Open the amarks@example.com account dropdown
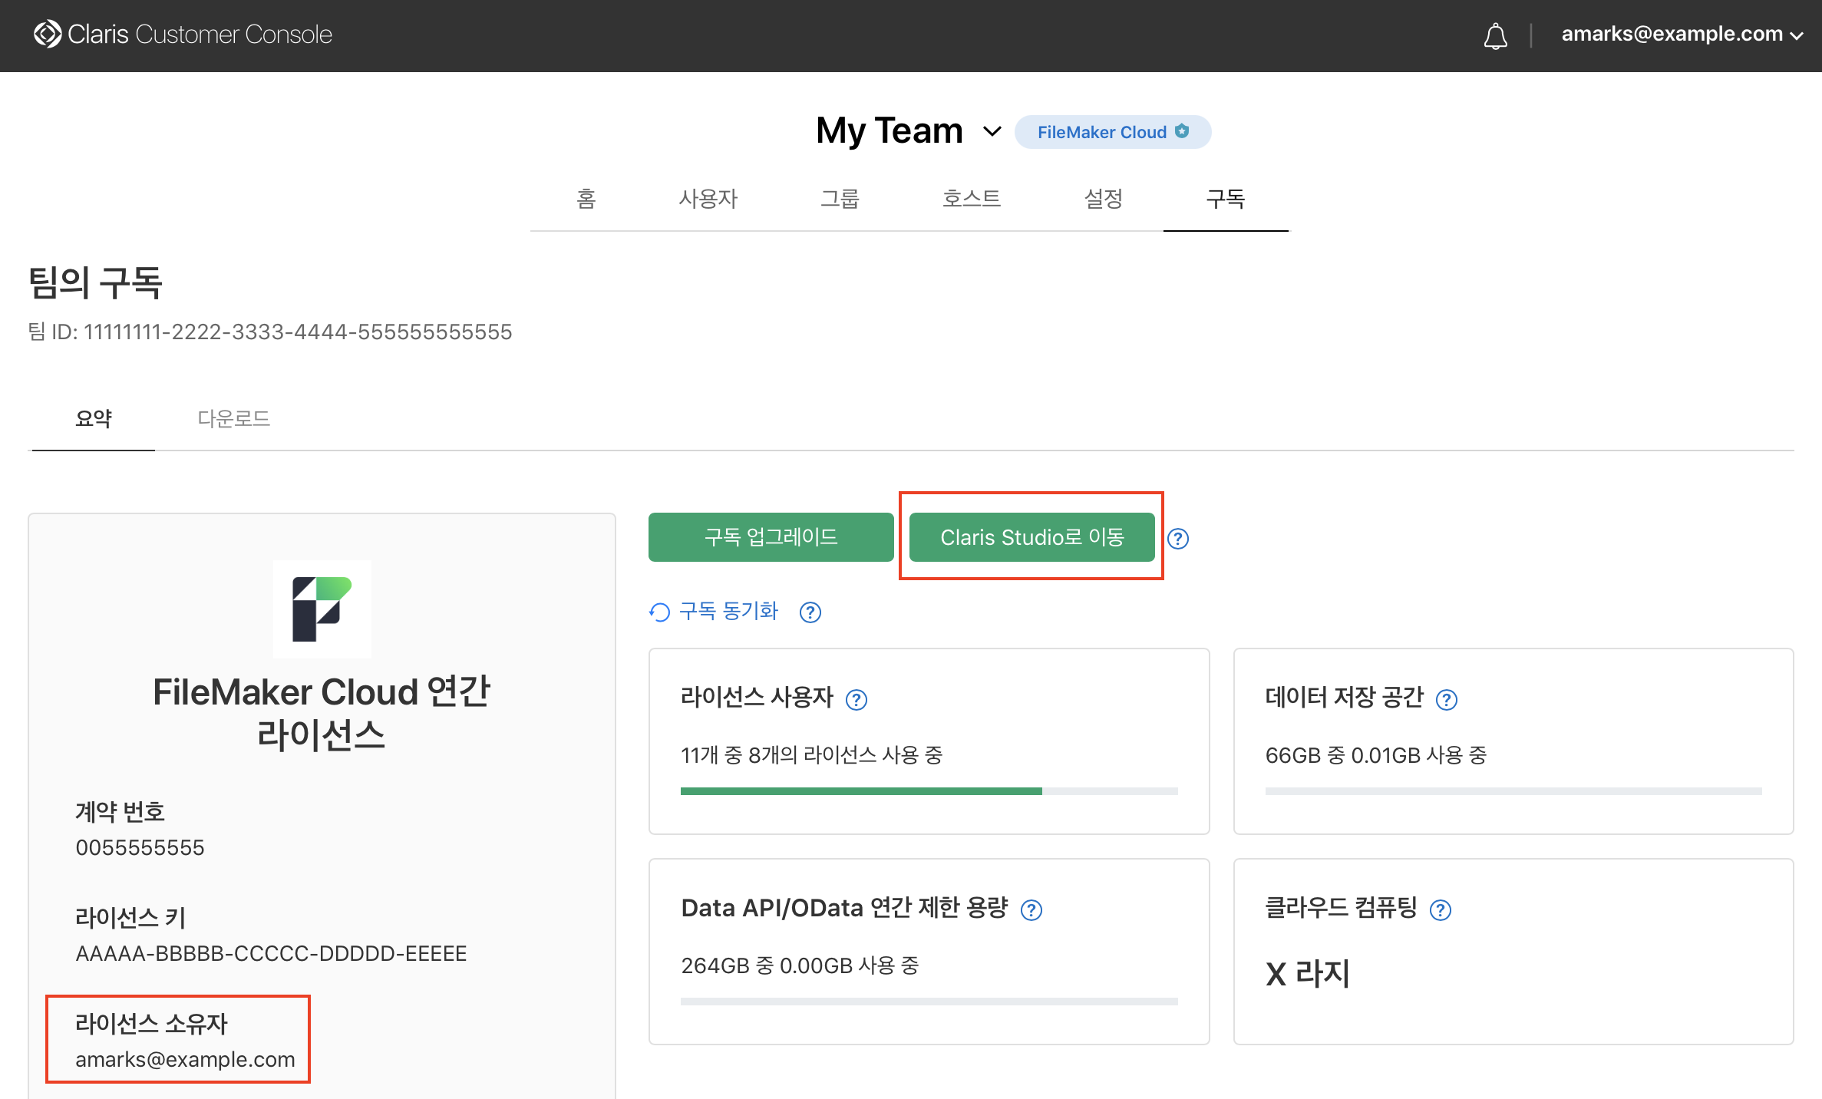 click(x=1681, y=35)
